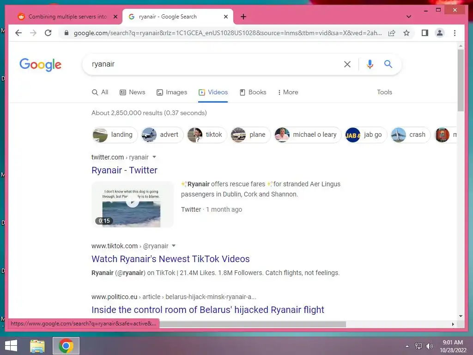Viewport: 473px width, 355px height.
Task: Switch to the All results tab
Action: pos(100,92)
